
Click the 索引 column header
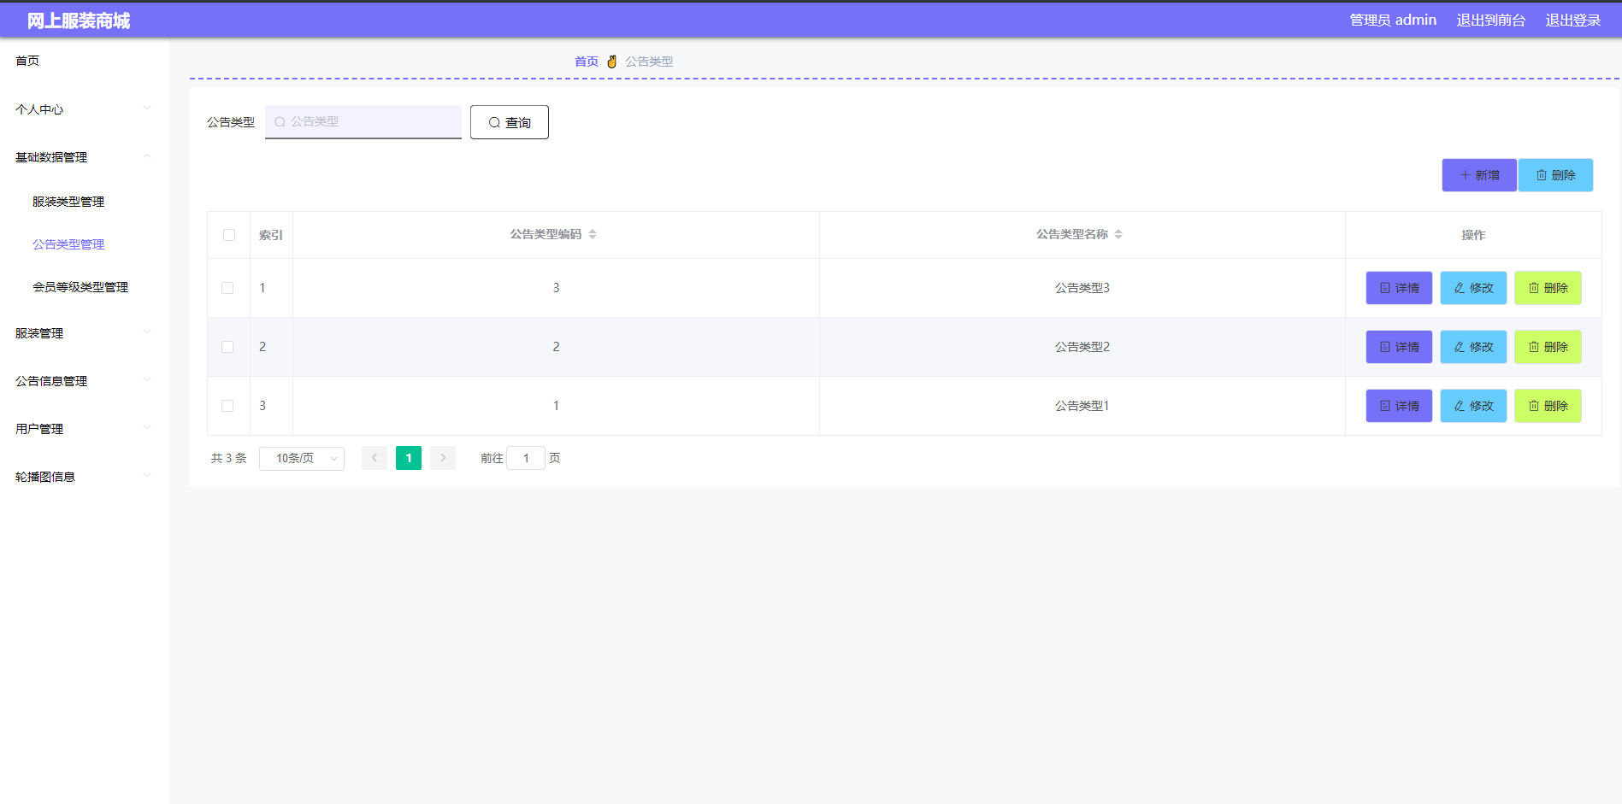coord(271,235)
